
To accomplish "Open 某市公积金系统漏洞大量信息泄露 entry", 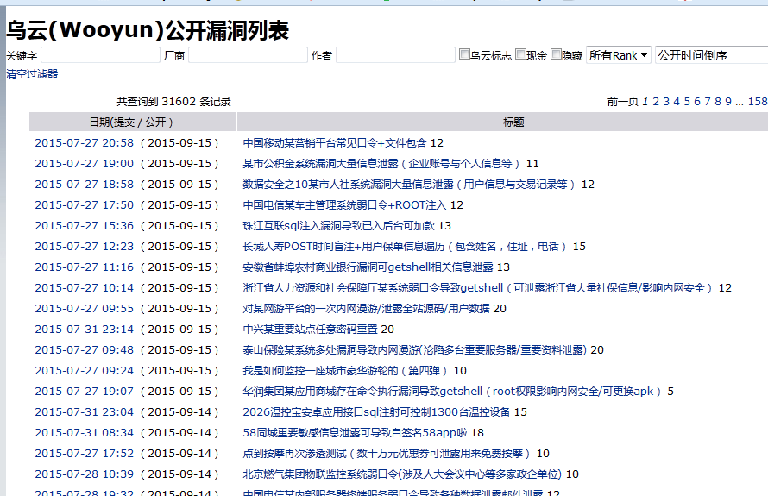I will (382, 164).
